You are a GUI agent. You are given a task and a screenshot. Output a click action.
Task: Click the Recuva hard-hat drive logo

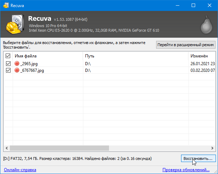pos(15,24)
